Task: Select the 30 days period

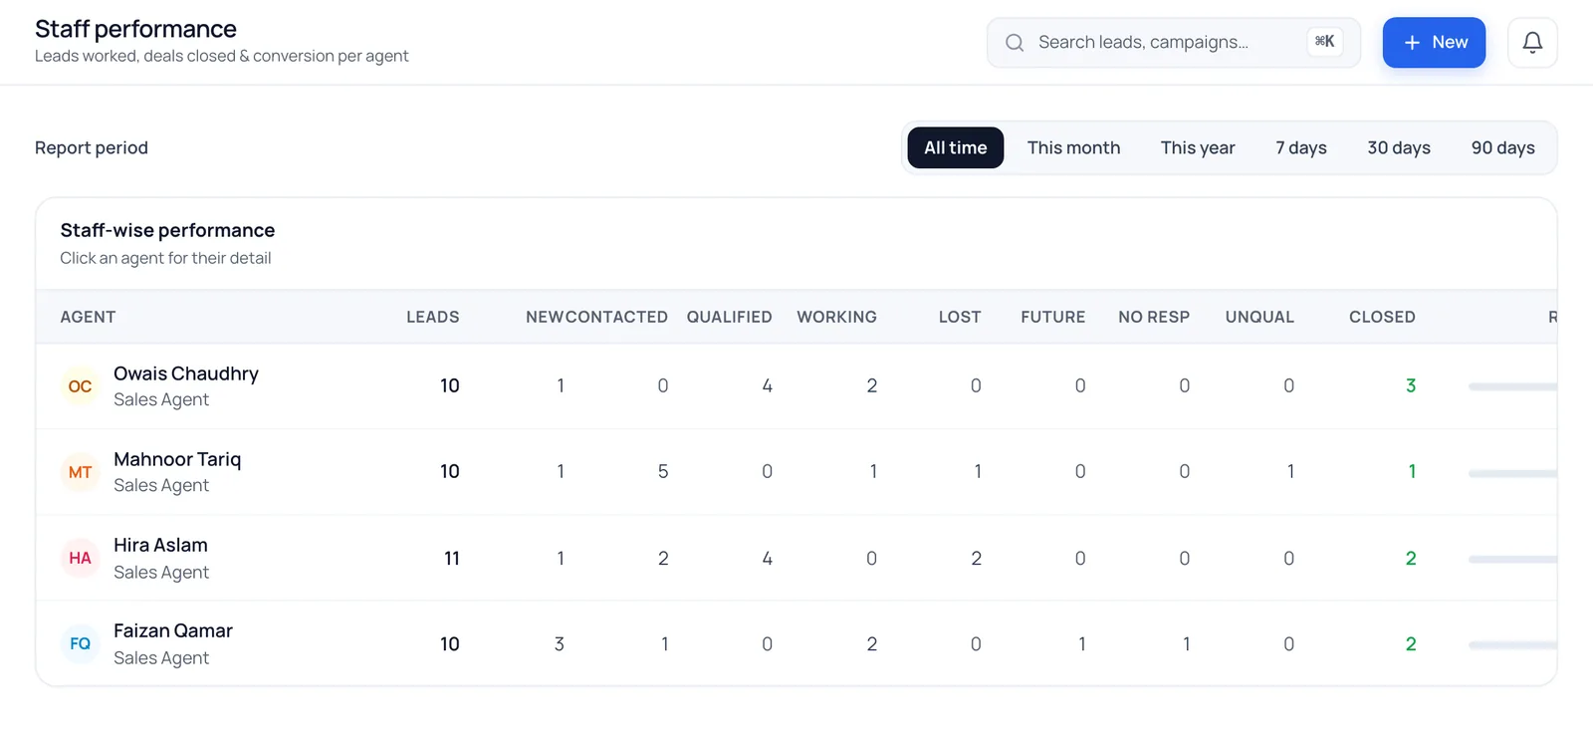Action: (x=1399, y=147)
